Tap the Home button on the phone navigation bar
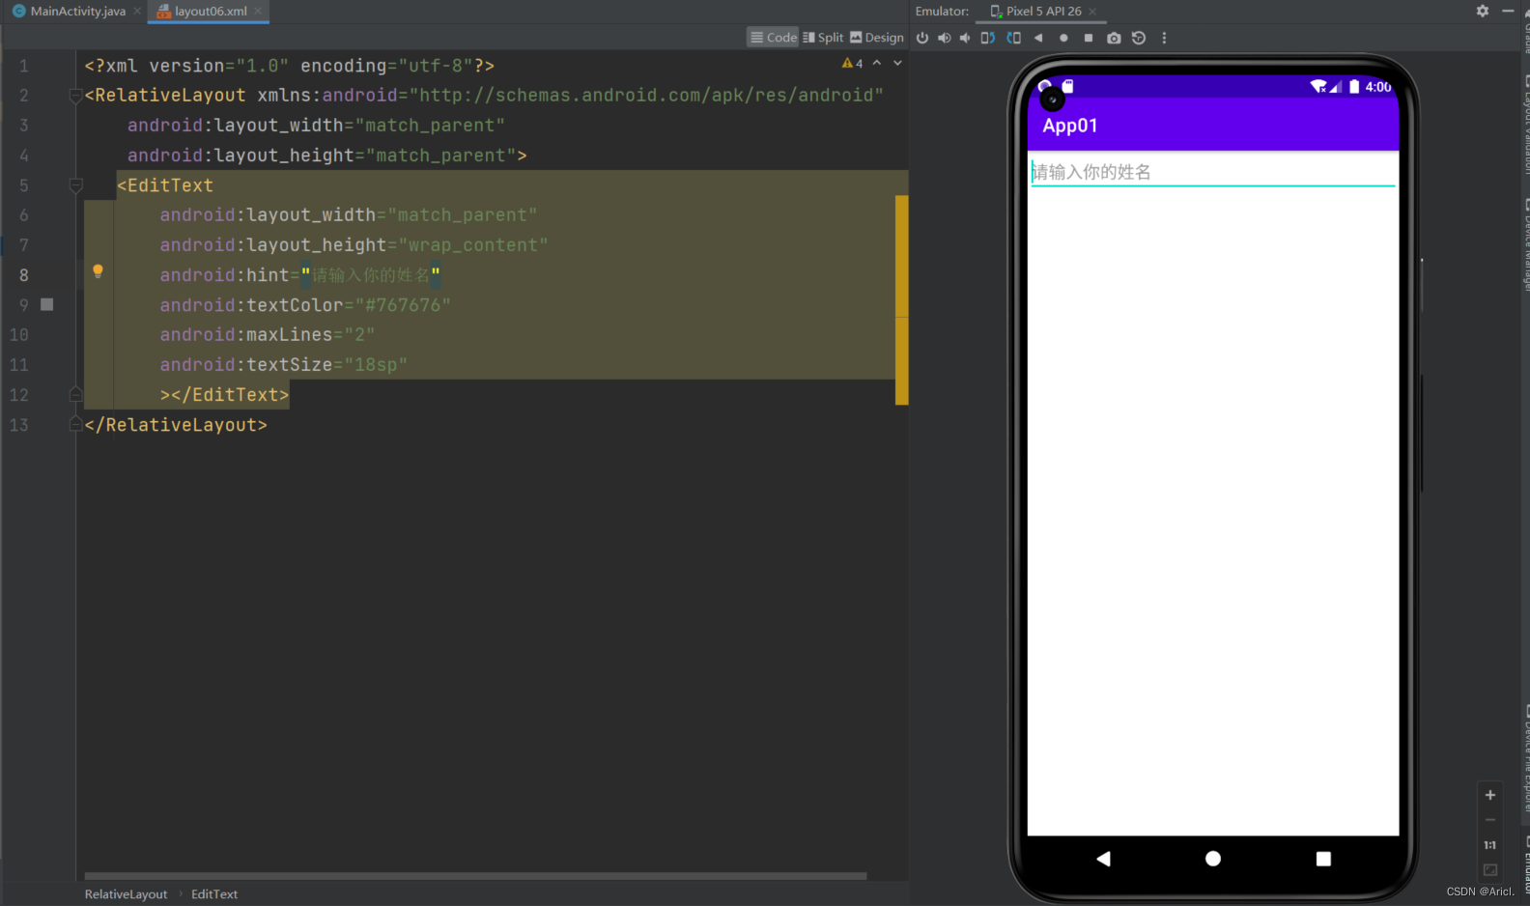Image resolution: width=1530 pixels, height=906 pixels. click(x=1213, y=859)
